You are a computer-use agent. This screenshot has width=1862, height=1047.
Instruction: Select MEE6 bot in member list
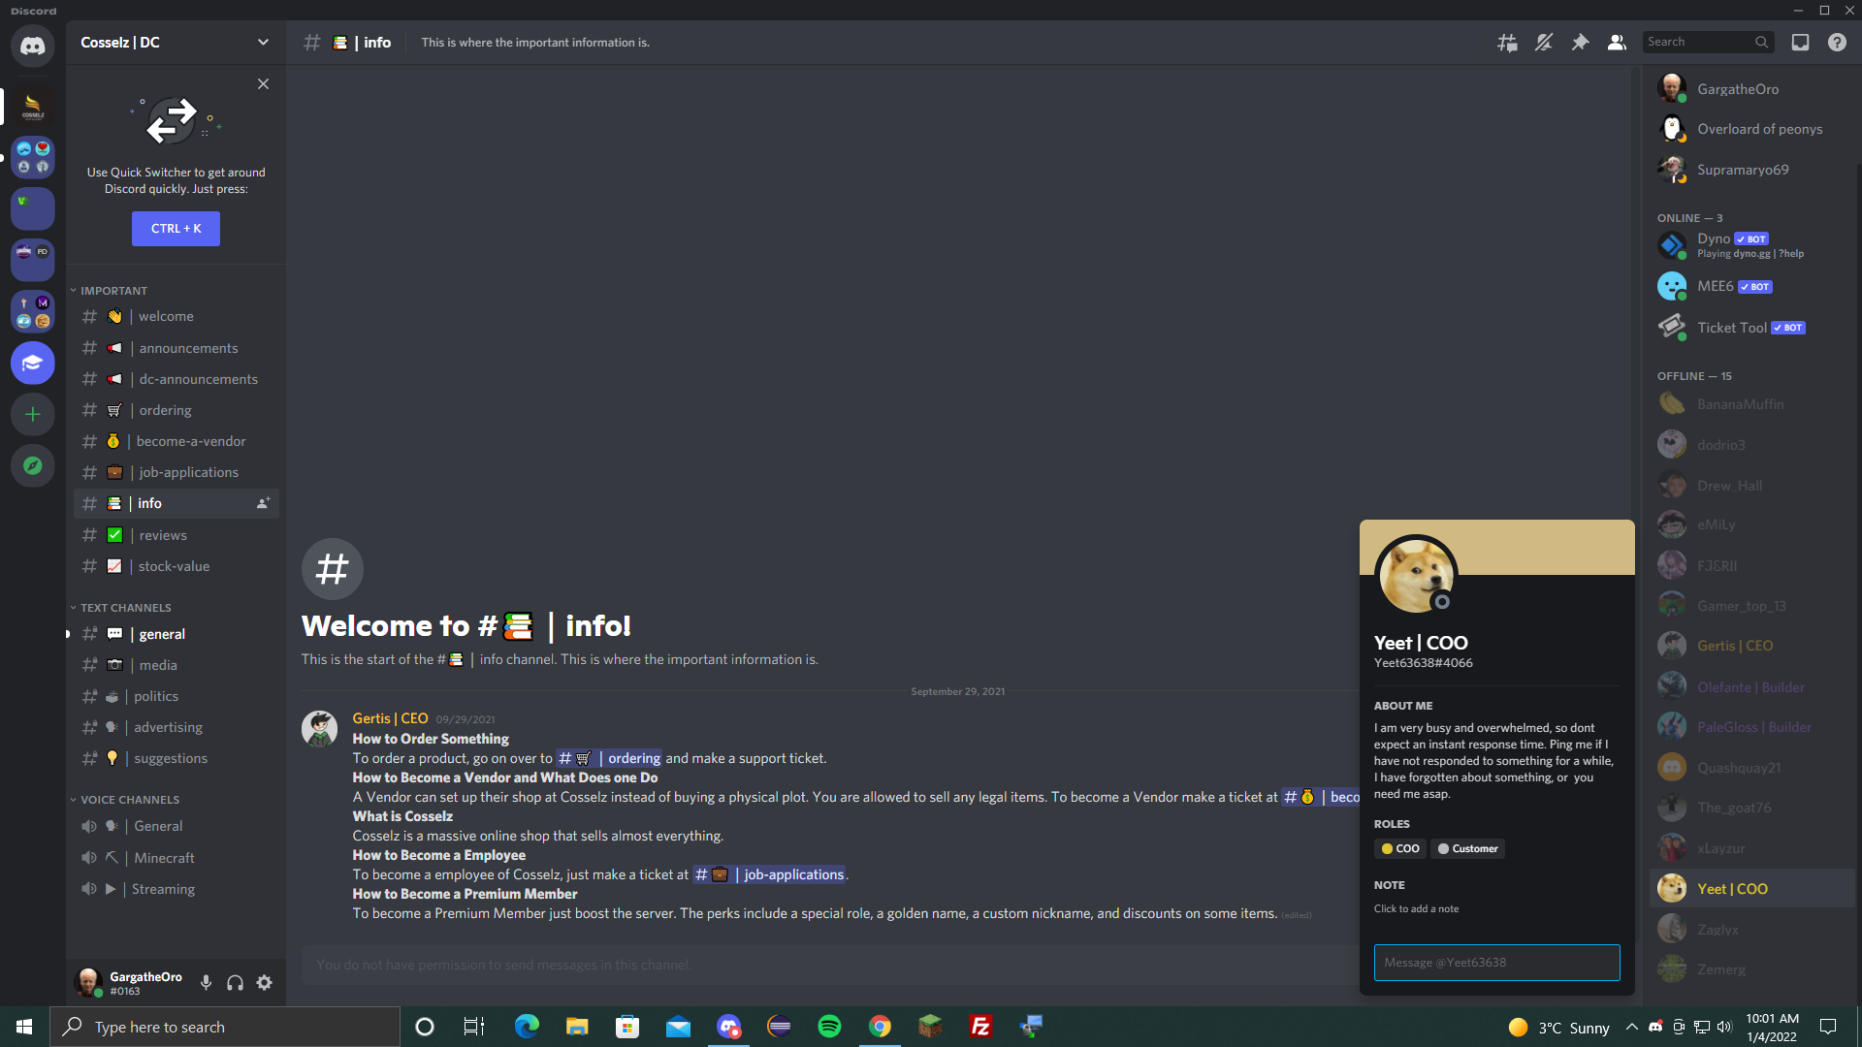[x=1751, y=286]
